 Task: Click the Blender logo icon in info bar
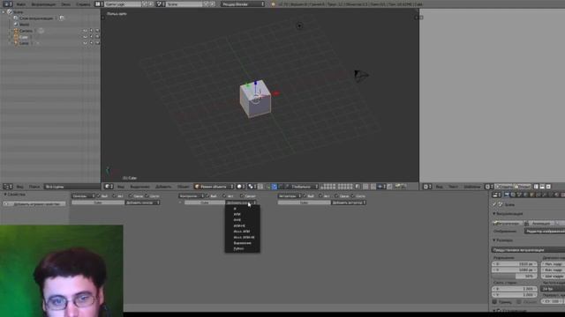pyautogui.click(x=273, y=4)
